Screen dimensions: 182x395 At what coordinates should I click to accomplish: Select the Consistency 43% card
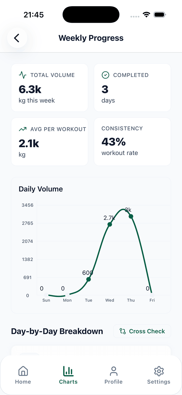point(132,141)
